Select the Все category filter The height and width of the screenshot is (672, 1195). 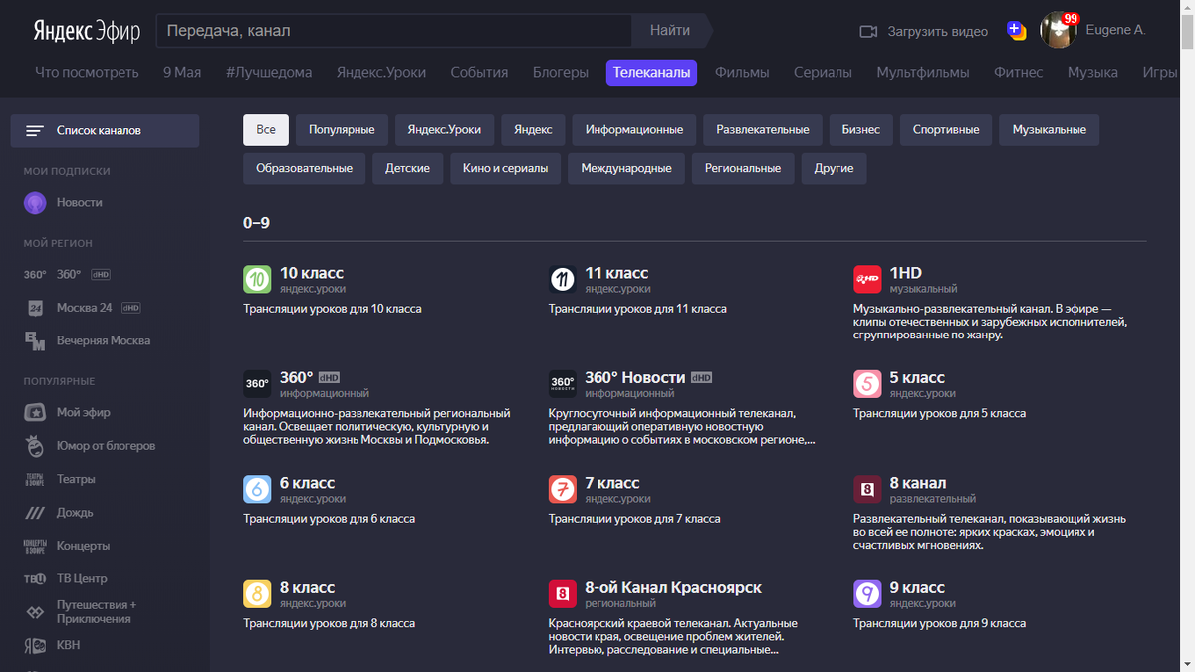(266, 130)
